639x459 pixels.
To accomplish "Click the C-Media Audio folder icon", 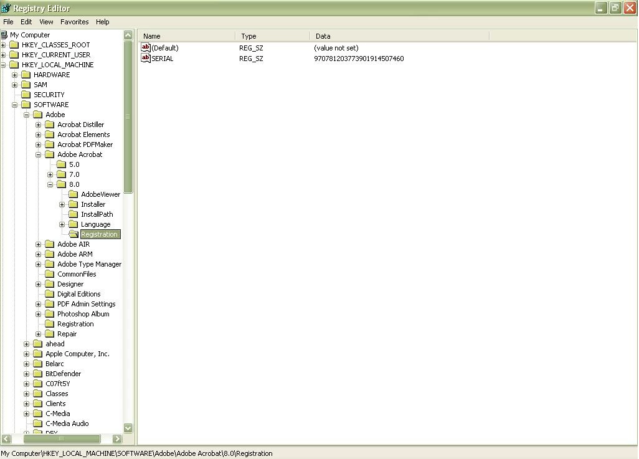I will (x=38, y=424).
